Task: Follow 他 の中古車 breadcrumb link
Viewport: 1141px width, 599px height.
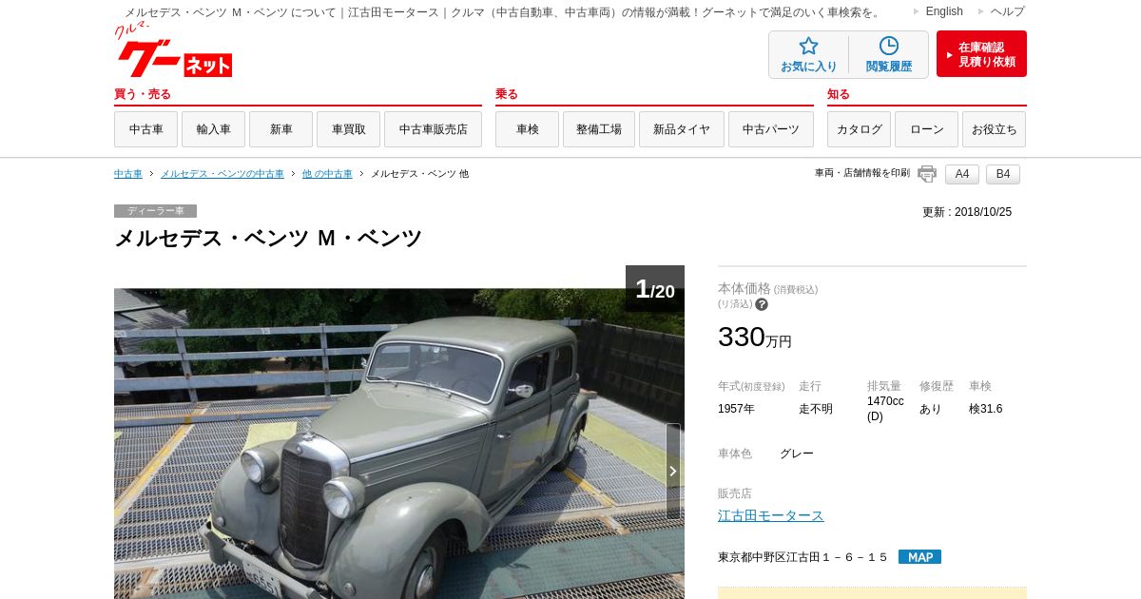Action: pyautogui.click(x=327, y=174)
